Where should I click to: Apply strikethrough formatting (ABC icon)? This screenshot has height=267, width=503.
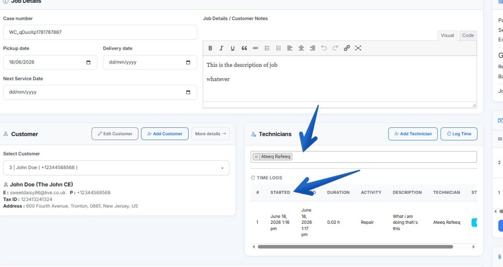(255, 48)
